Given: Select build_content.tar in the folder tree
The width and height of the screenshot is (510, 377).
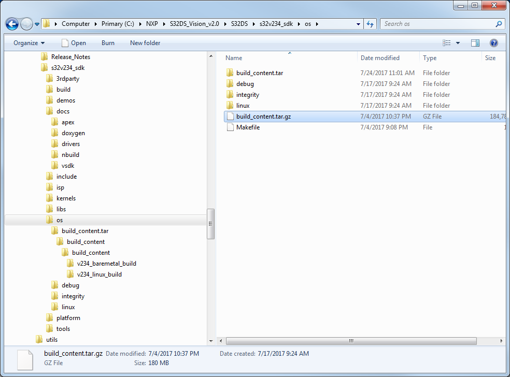Looking at the screenshot, I should (x=85, y=231).
